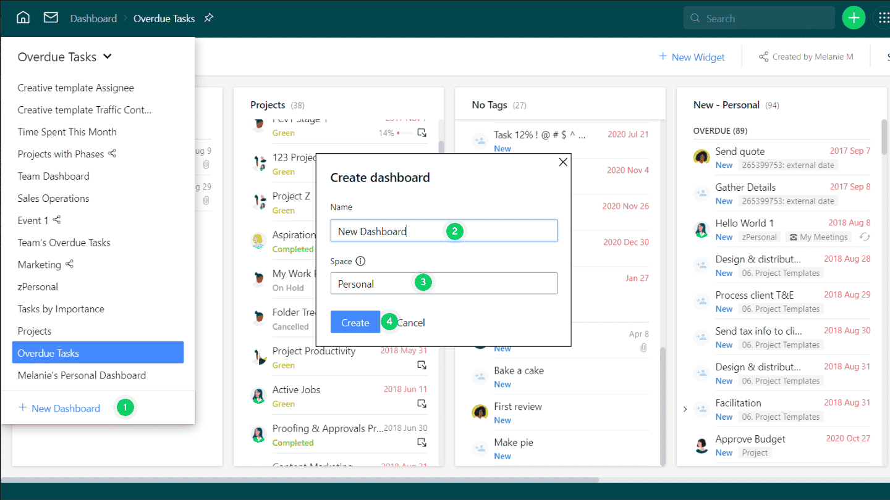The width and height of the screenshot is (890, 500).
Task: Open the Sales Operations dashboard
Action: pyautogui.click(x=53, y=198)
